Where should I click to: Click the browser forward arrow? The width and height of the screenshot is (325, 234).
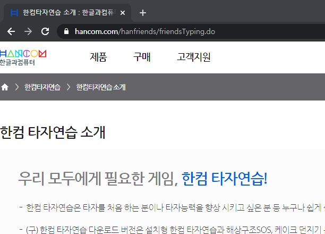point(28,31)
